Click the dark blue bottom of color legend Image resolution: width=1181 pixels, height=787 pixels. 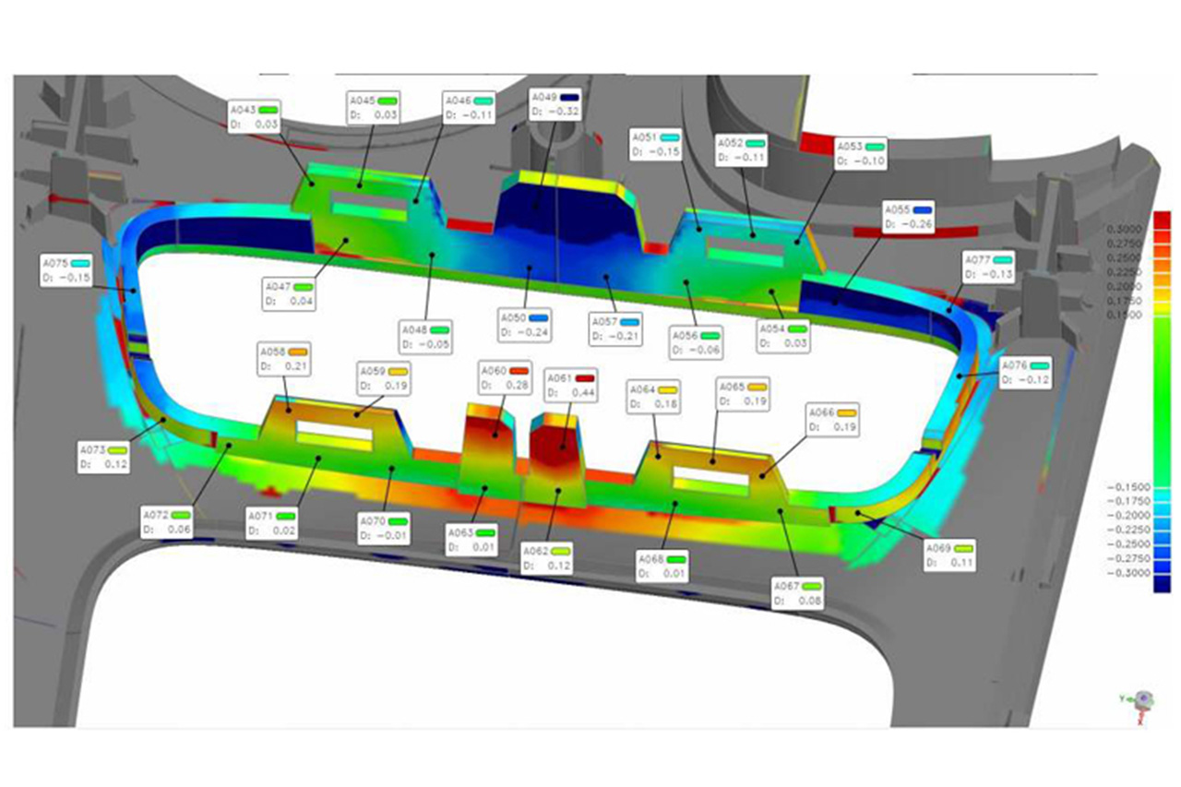[x=1162, y=582]
